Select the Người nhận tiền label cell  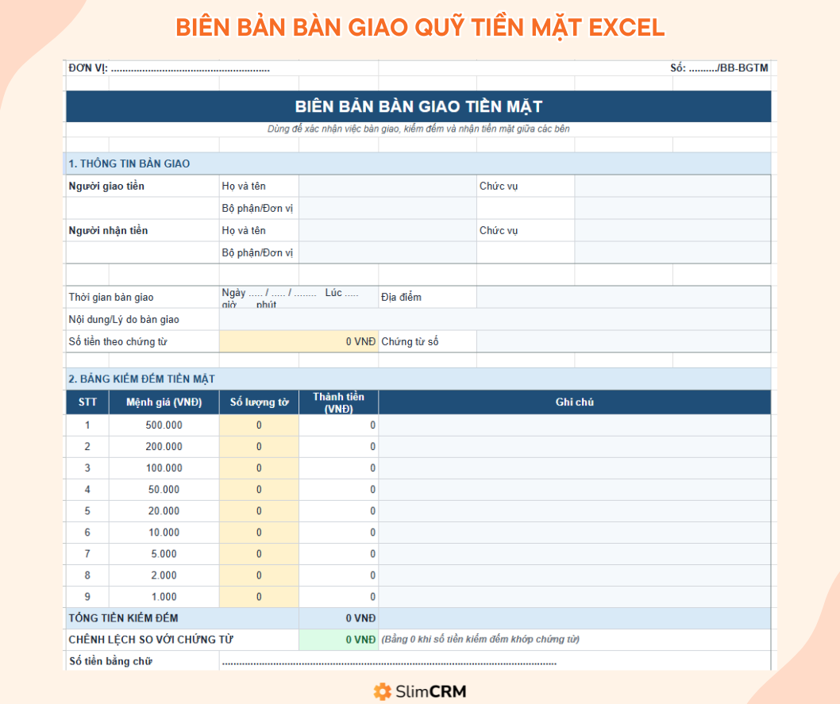142,231
